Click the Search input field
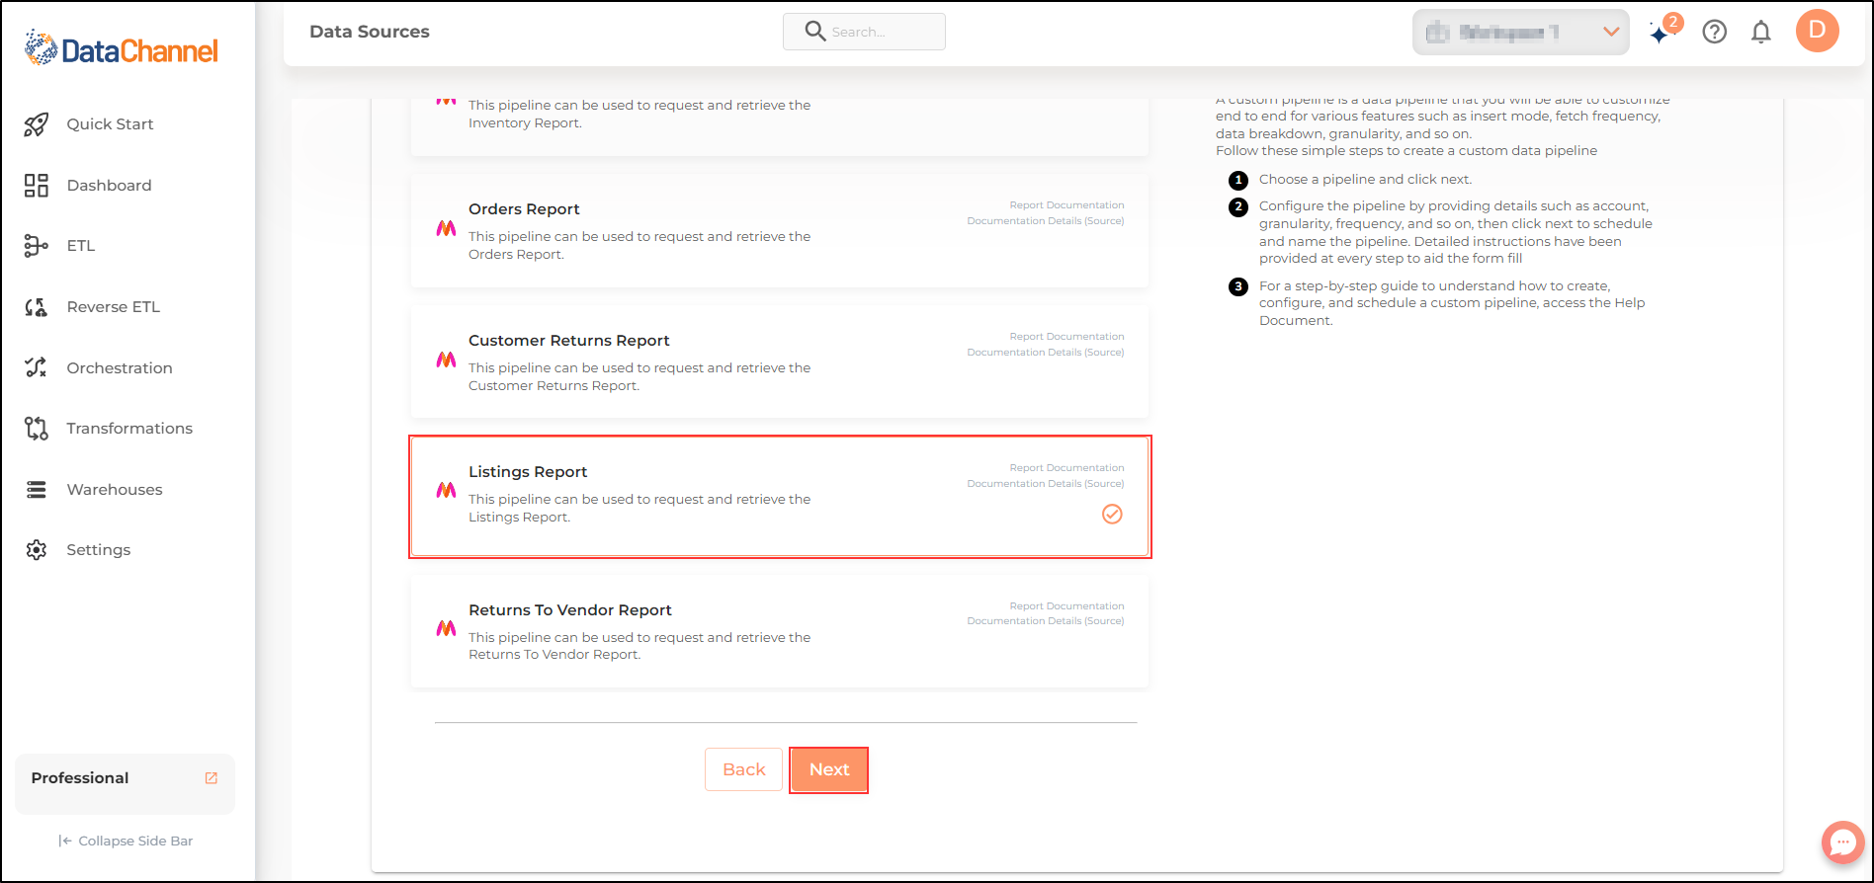The width and height of the screenshot is (1874, 883). [x=864, y=32]
